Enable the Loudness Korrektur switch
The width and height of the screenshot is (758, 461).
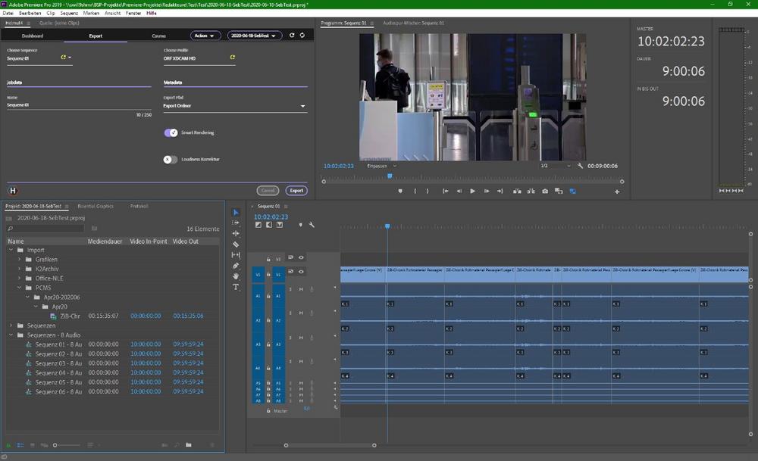click(171, 160)
